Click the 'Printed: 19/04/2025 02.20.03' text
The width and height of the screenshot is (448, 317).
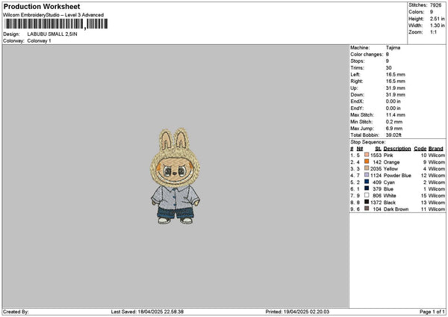297,312
